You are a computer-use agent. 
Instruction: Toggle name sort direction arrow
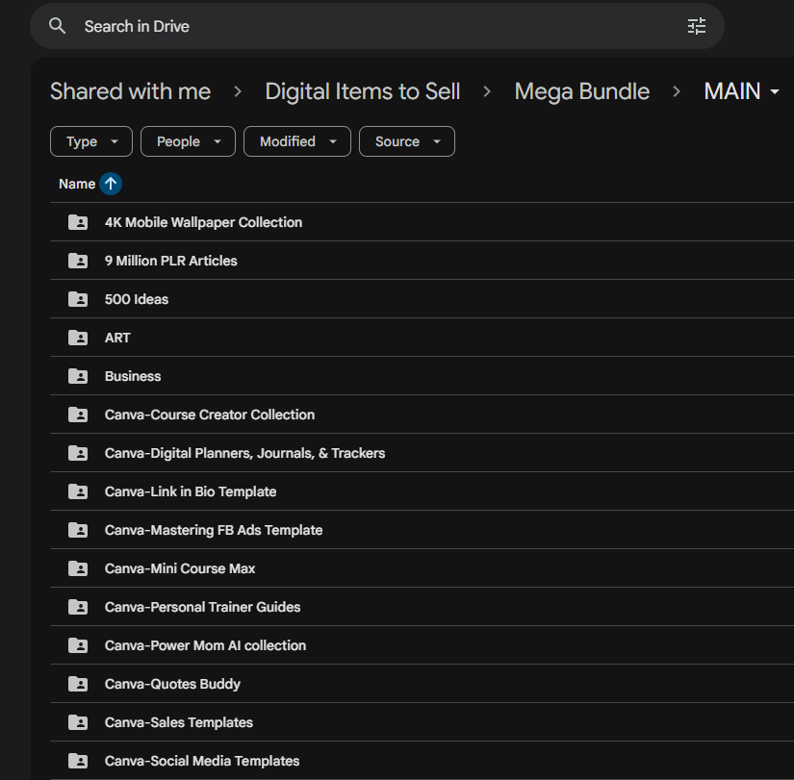pyautogui.click(x=111, y=184)
